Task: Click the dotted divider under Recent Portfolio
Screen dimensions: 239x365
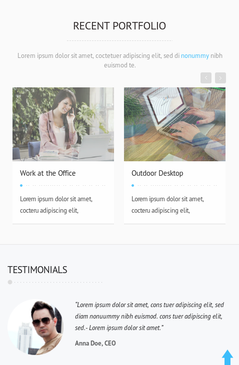Action: pos(119,40)
